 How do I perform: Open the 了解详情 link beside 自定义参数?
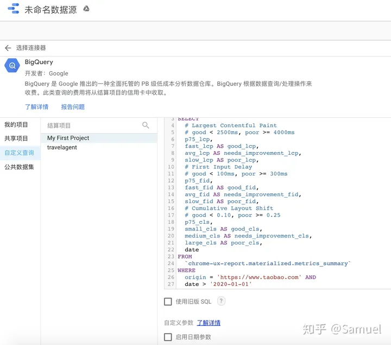(209, 323)
